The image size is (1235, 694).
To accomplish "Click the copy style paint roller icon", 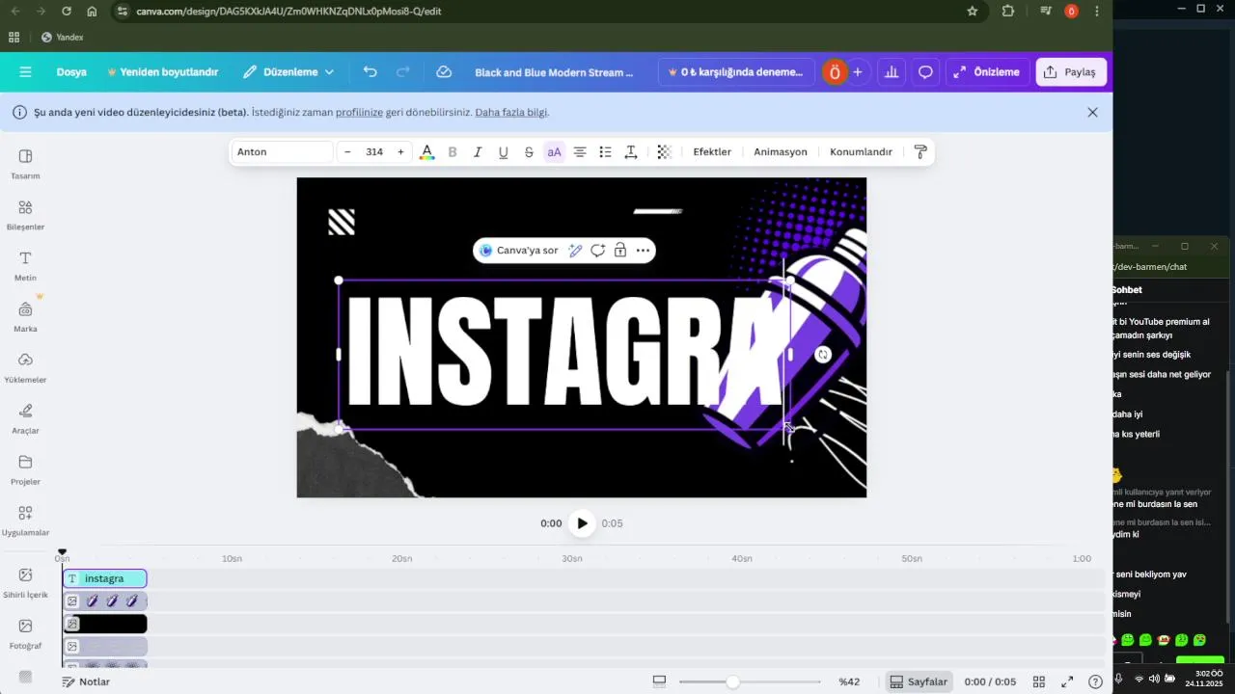I will click(920, 152).
